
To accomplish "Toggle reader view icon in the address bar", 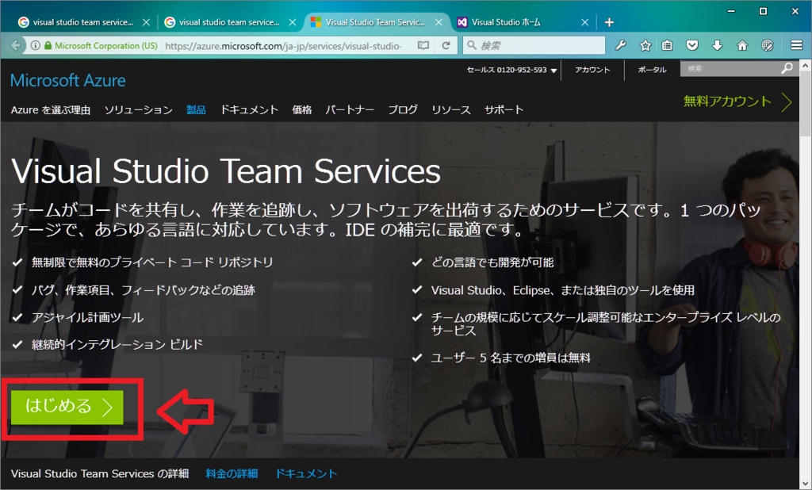I will click(x=423, y=45).
